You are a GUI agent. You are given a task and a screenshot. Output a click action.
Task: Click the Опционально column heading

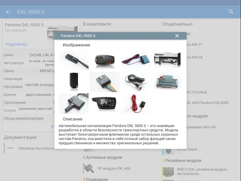pyautogui.click(x=177, y=24)
